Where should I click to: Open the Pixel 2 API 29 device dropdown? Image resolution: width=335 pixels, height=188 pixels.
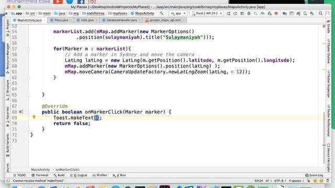coord(207,13)
